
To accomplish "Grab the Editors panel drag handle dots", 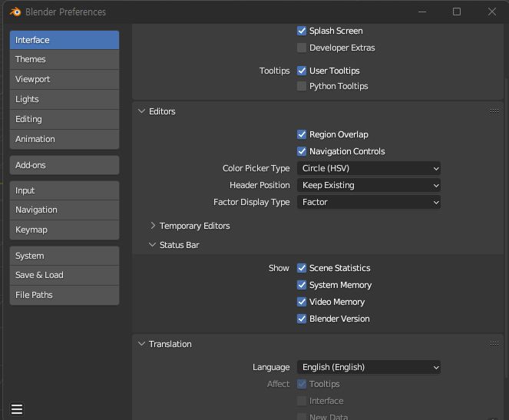I will [x=494, y=111].
